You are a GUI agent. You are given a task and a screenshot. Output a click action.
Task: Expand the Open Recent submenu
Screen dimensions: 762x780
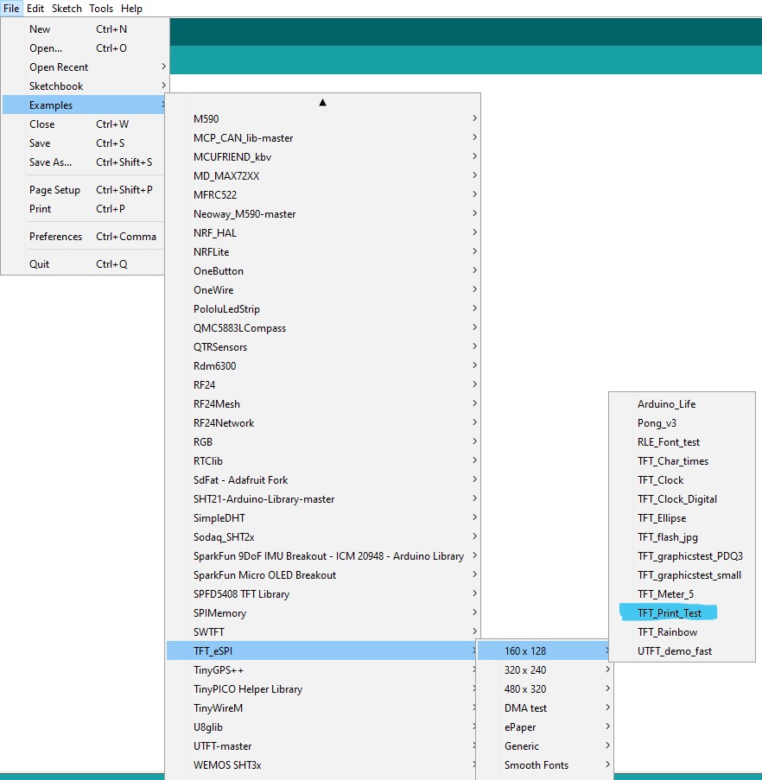pos(59,67)
